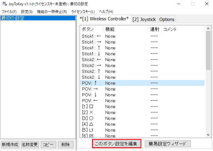Screen dimensions: 213x151
Task: Select the Stick2: → row
Action: [143, 65]
